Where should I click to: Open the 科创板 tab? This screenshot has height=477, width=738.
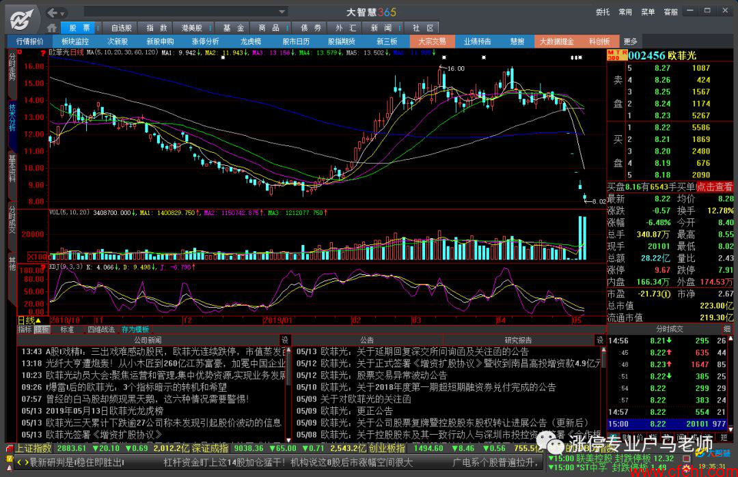599,42
